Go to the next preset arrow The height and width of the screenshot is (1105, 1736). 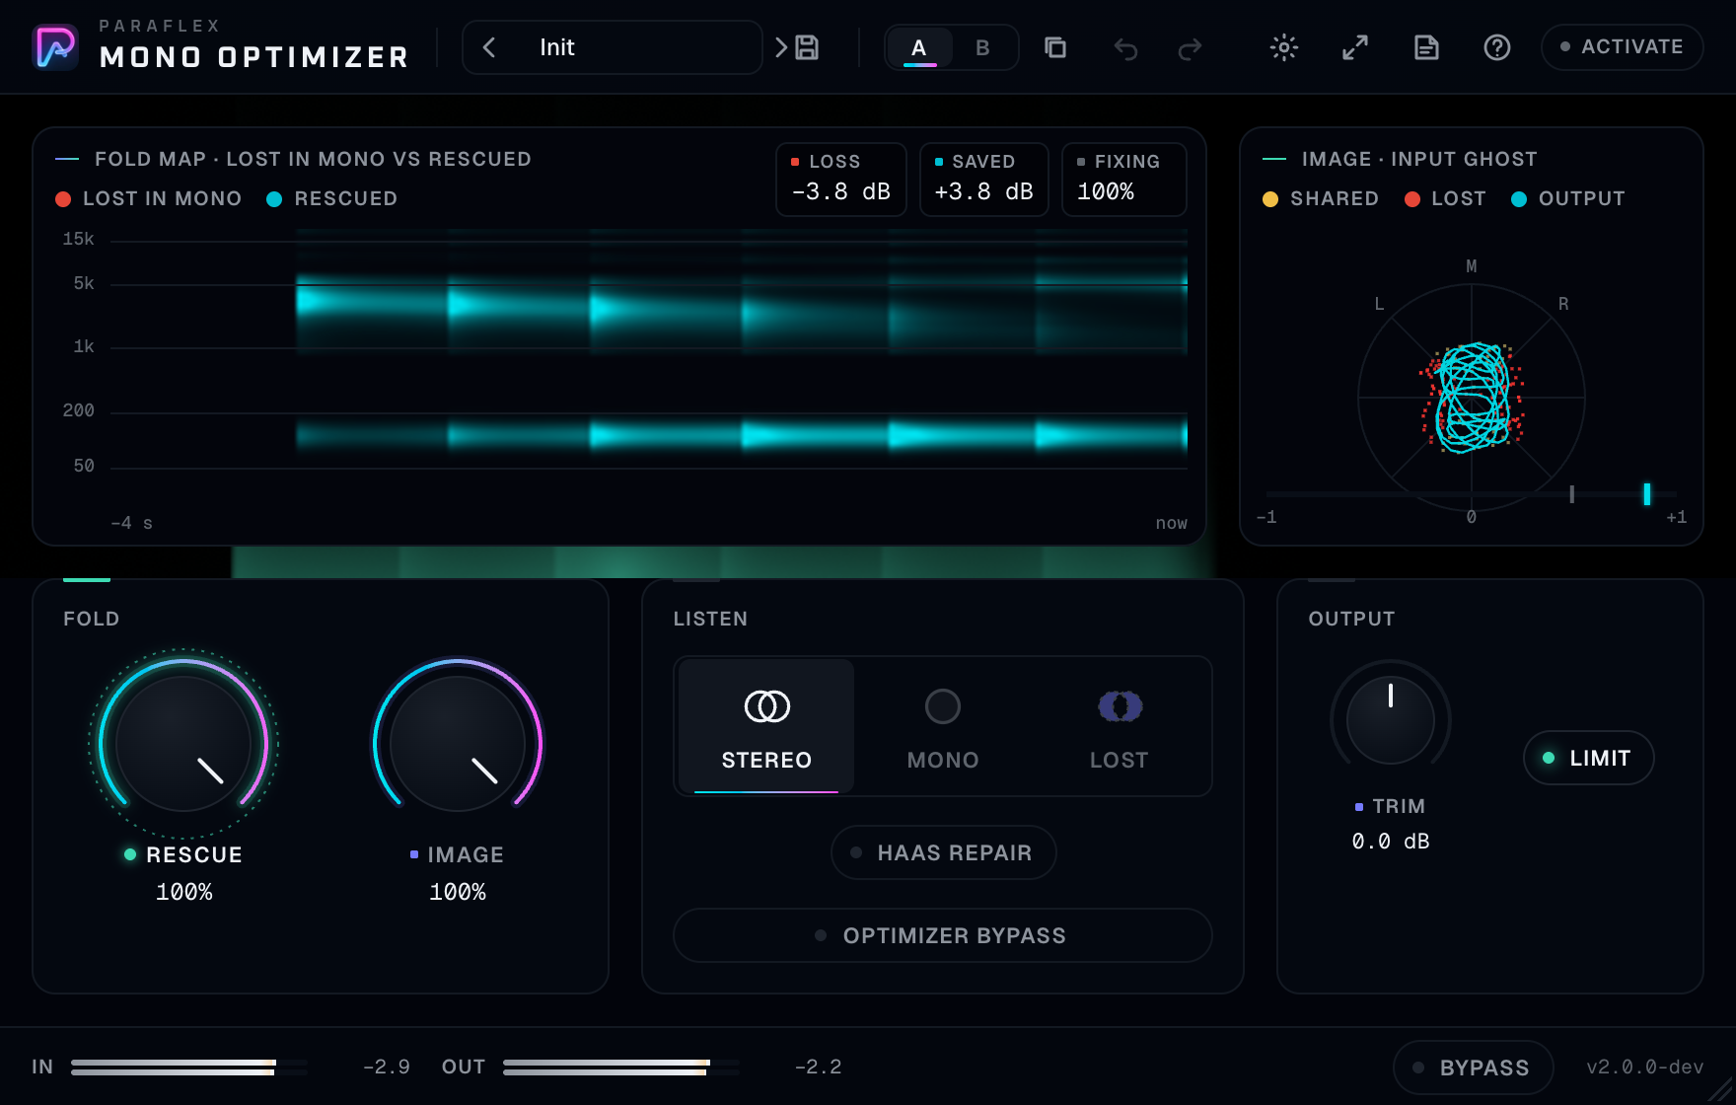click(780, 47)
